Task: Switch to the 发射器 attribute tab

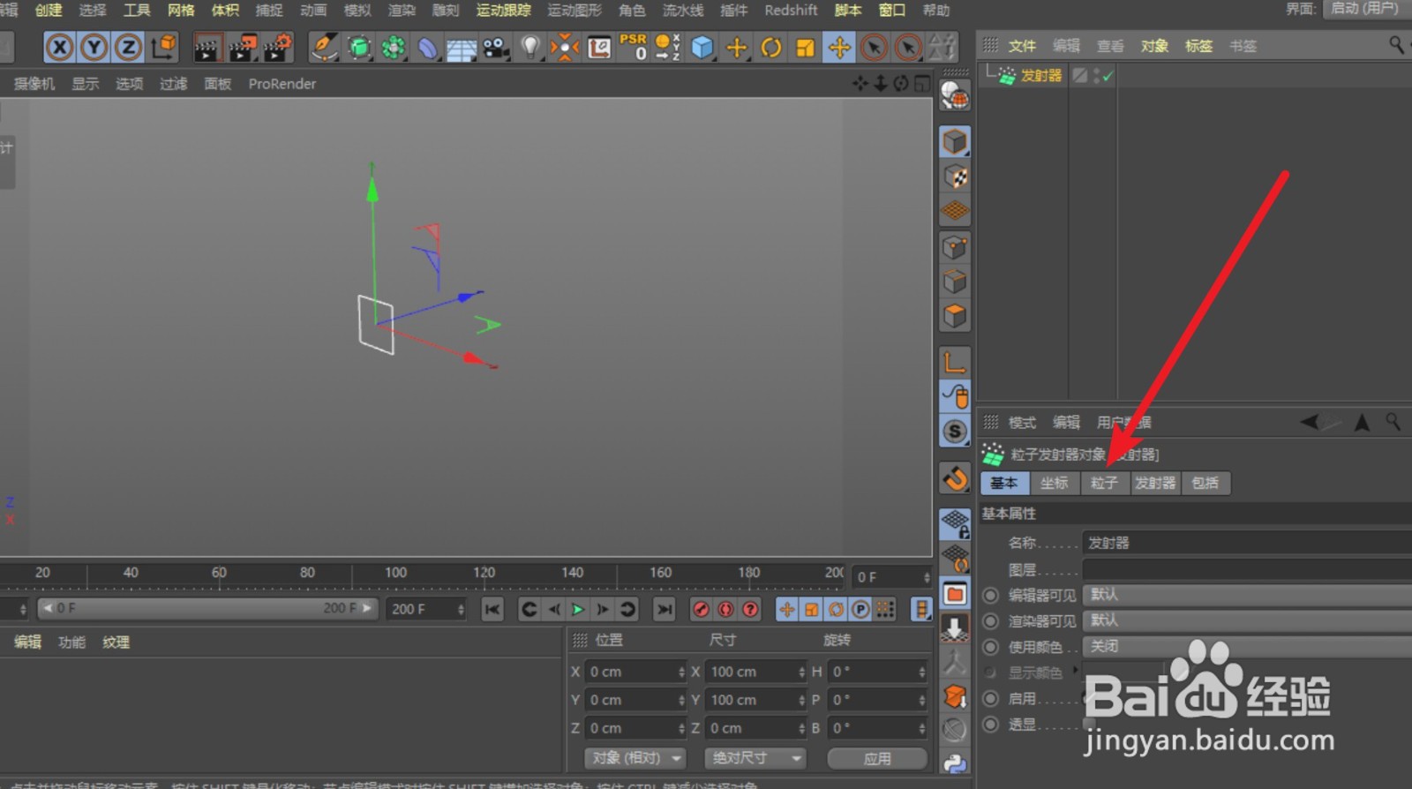Action: pos(1155,483)
